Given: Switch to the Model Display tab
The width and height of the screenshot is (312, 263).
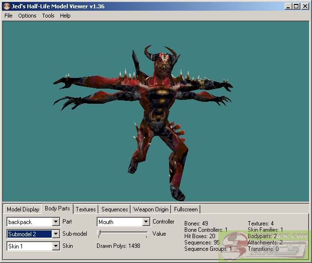Looking at the screenshot, I should (x=23, y=209).
